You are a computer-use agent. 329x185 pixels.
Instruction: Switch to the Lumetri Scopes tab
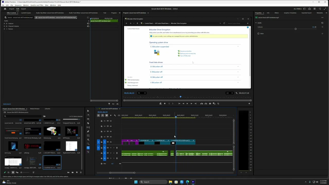point(26,13)
